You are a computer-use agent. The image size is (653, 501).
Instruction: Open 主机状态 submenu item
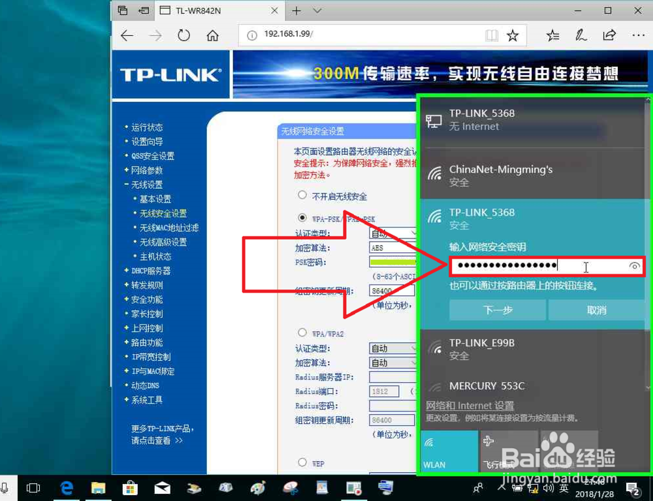click(155, 257)
